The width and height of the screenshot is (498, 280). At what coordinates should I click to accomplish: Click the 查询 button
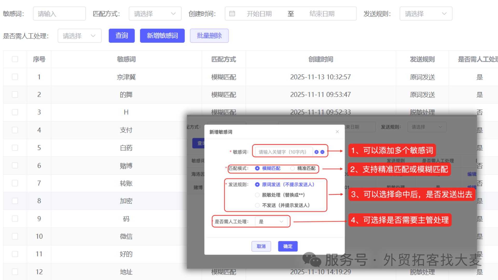click(122, 36)
